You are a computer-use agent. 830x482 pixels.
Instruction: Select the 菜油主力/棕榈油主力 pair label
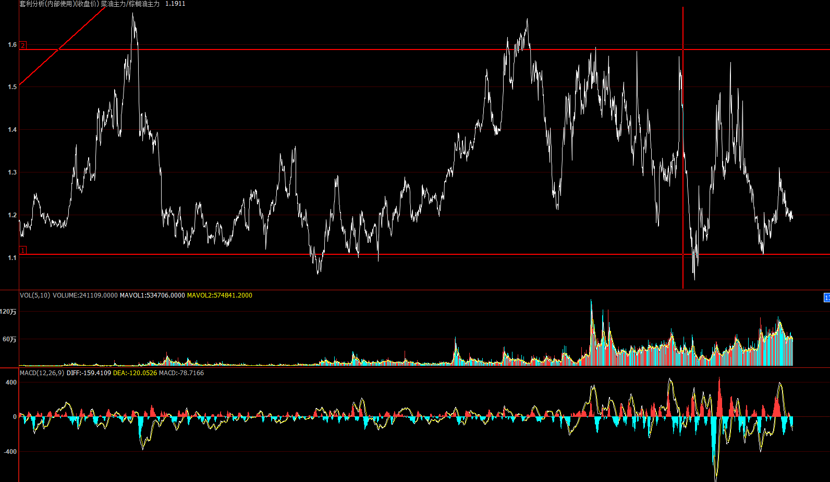coord(130,4)
